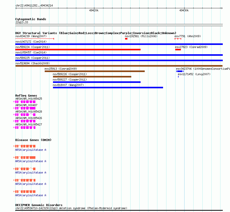
Task: Click the ruler's right end arrow
Action: click(x=222, y=8)
